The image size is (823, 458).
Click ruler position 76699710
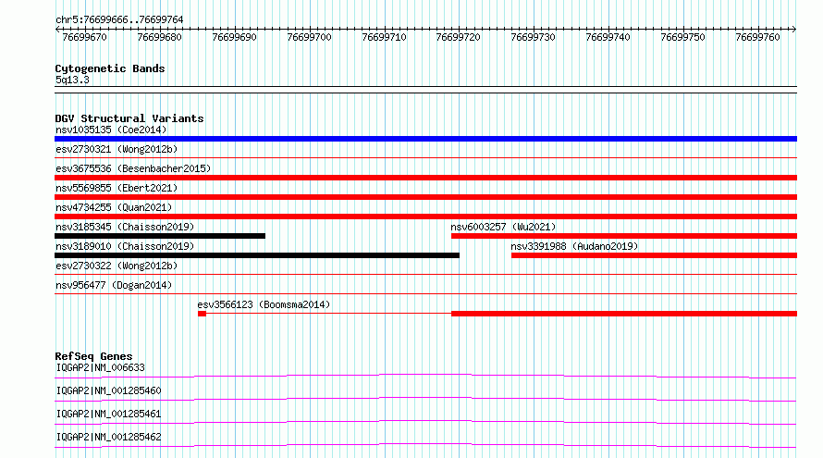(384, 37)
